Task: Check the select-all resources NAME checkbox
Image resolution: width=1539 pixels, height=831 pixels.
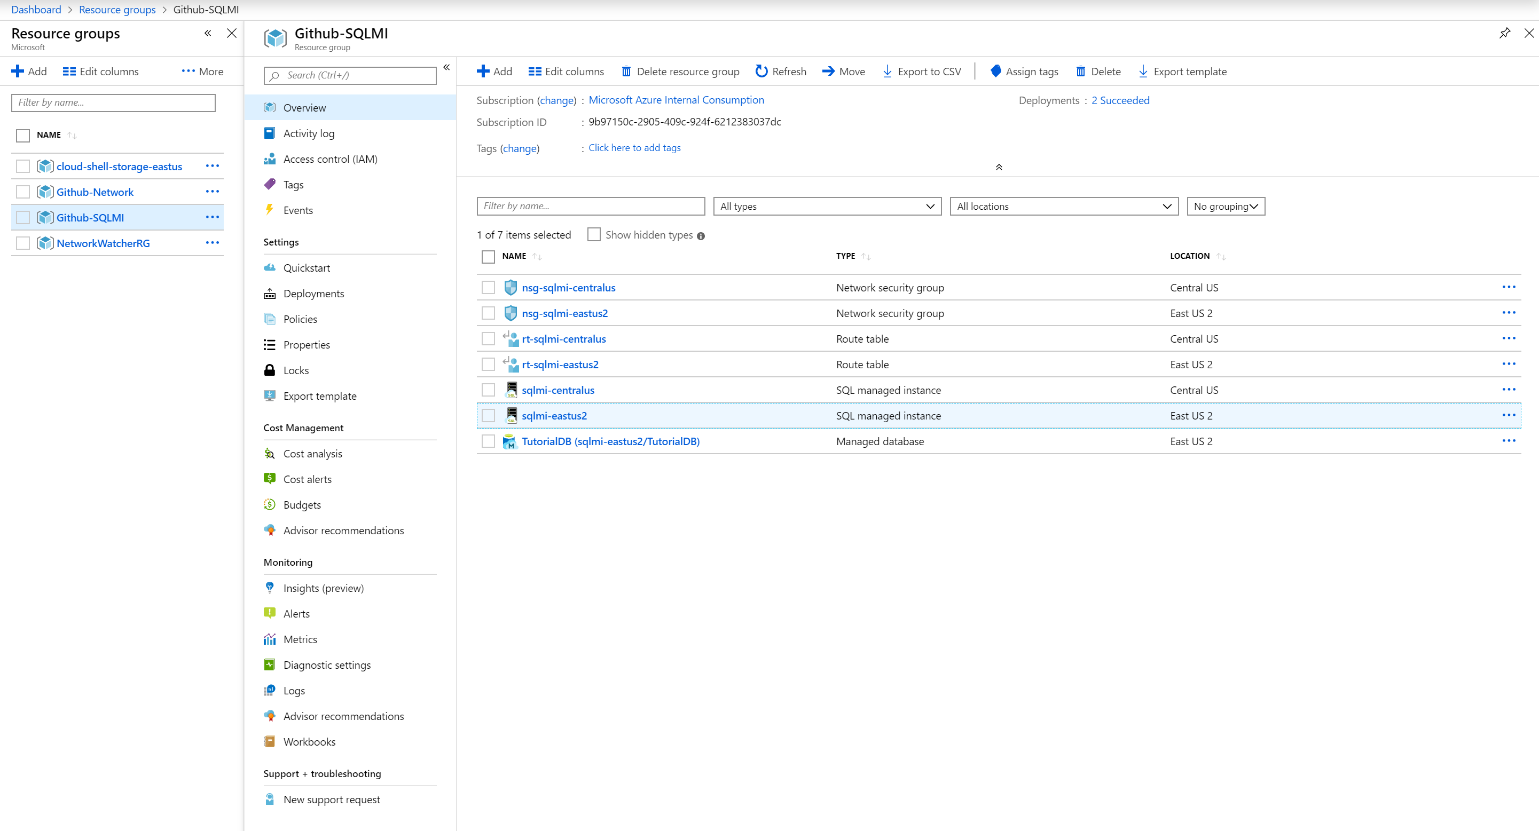Action: (488, 257)
